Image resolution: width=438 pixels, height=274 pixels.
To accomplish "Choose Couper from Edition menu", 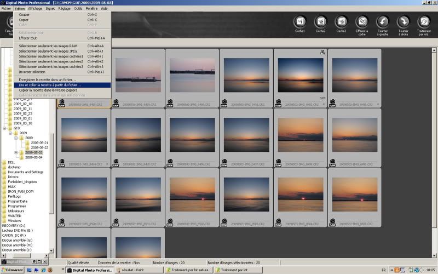I will pos(62,15).
